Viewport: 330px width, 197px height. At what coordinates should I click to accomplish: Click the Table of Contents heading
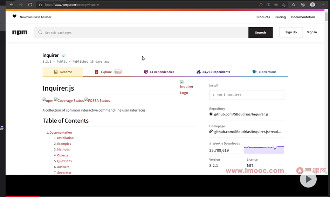66,121
